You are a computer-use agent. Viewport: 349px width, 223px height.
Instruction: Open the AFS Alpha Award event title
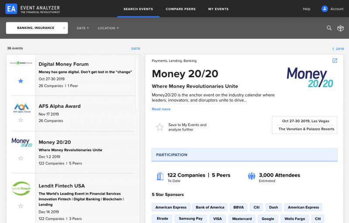click(60, 106)
